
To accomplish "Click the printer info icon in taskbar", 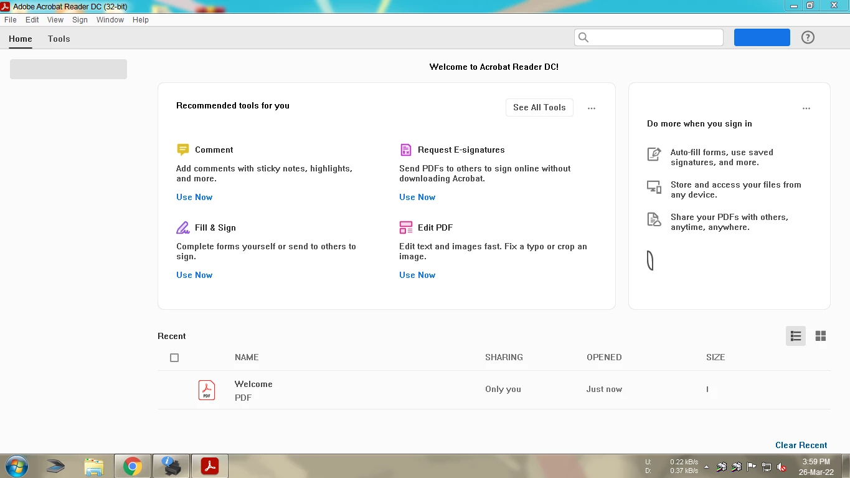I will 170,466.
